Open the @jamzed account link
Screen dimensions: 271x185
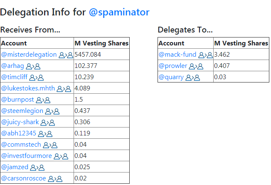(x=15, y=167)
